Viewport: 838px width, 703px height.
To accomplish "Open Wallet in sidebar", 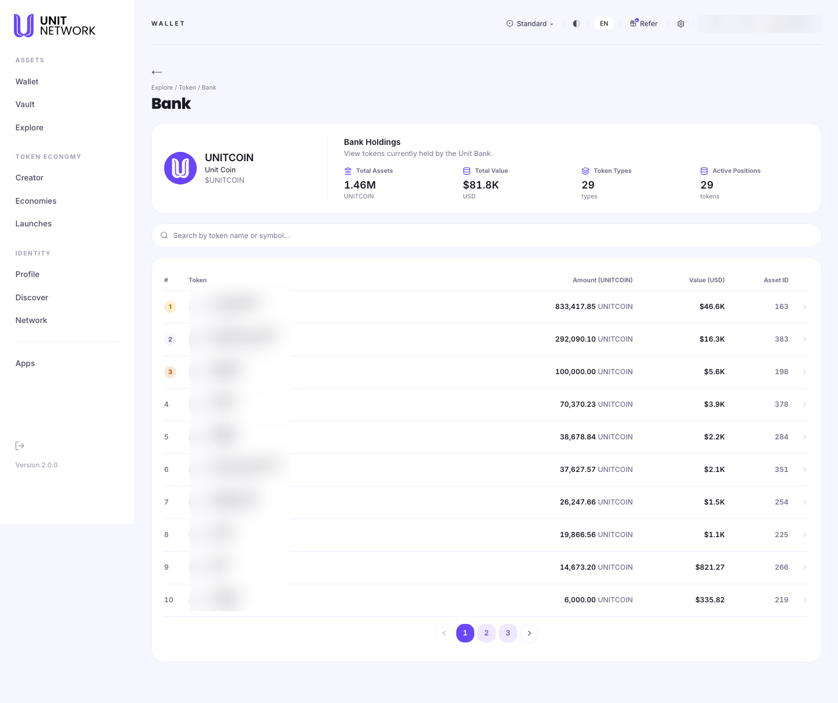I will click(x=27, y=82).
